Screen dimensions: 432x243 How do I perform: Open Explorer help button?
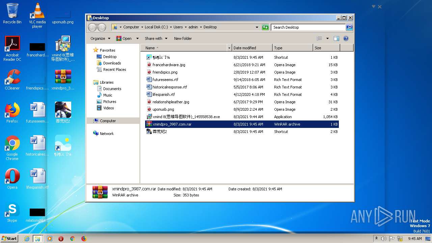point(346,38)
